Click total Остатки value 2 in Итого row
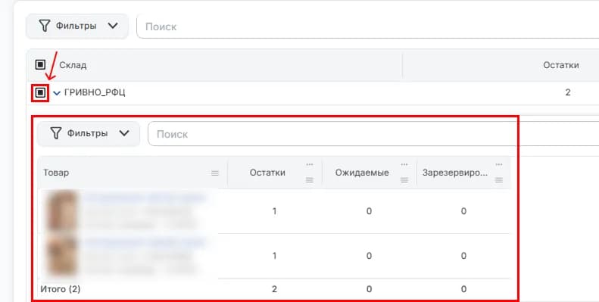 (274, 289)
